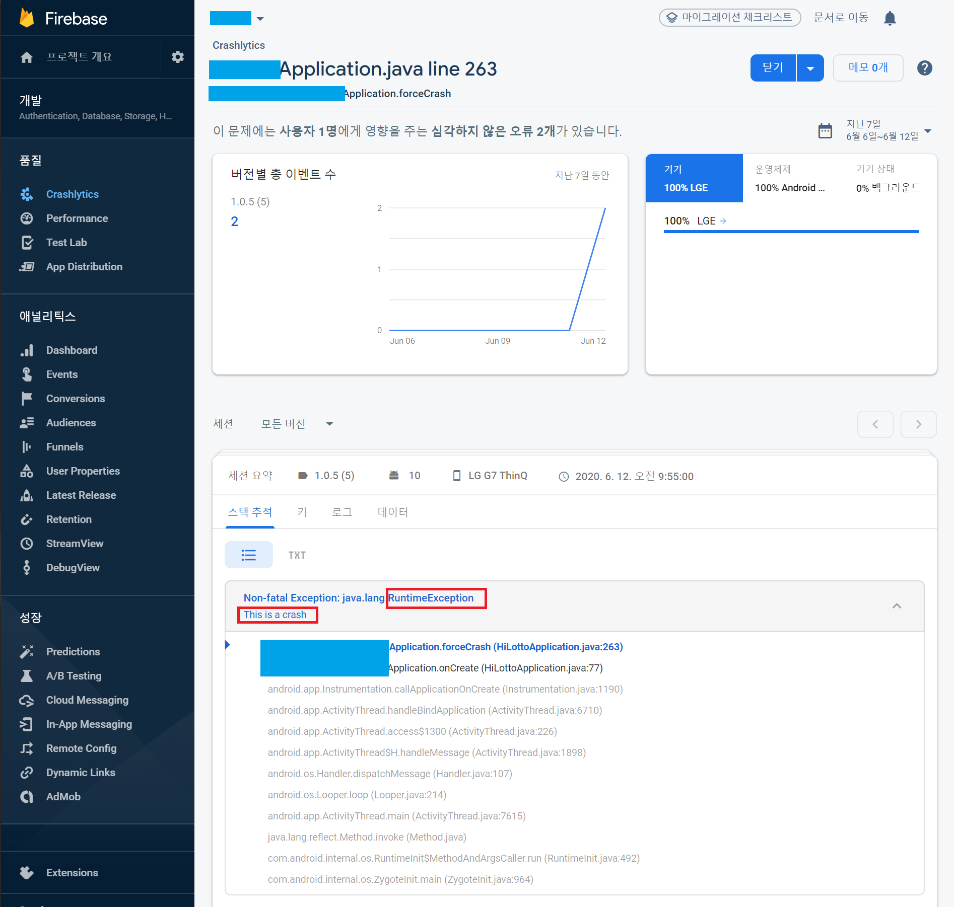The width and height of the screenshot is (954, 907).
Task: Select the 운영체제 device breakdown tab
Action: [x=790, y=178]
